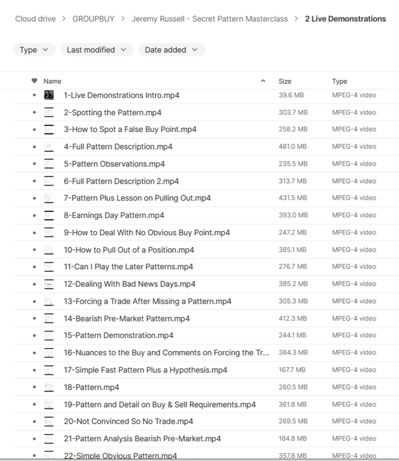Click thumbnail of 1-Live Demonstrations Intro.mp4
The image size is (399, 461).
coord(49,95)
